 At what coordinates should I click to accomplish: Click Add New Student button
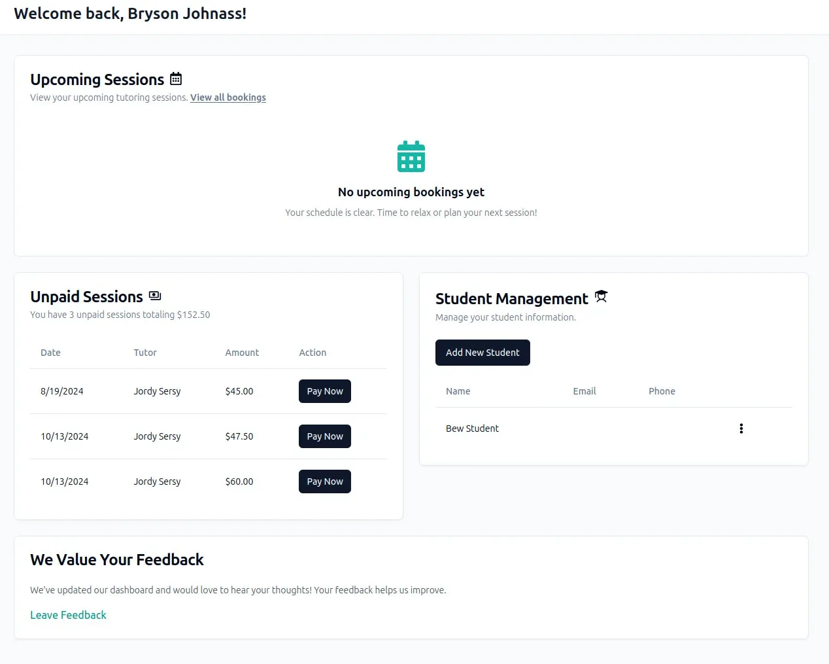482,353
